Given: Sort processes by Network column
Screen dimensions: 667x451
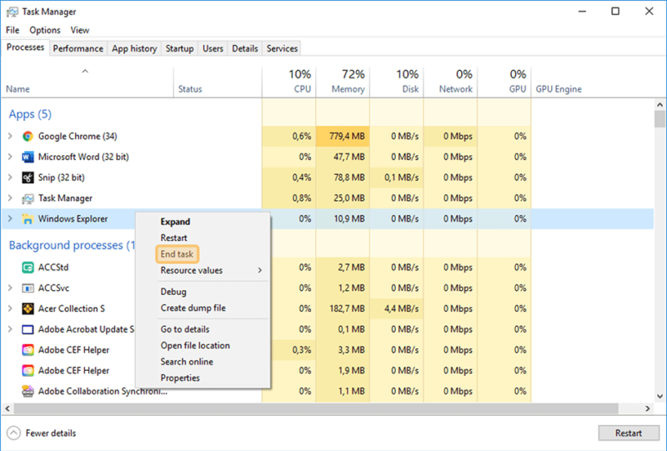Looking at the screenshot, I should (450, 83).
